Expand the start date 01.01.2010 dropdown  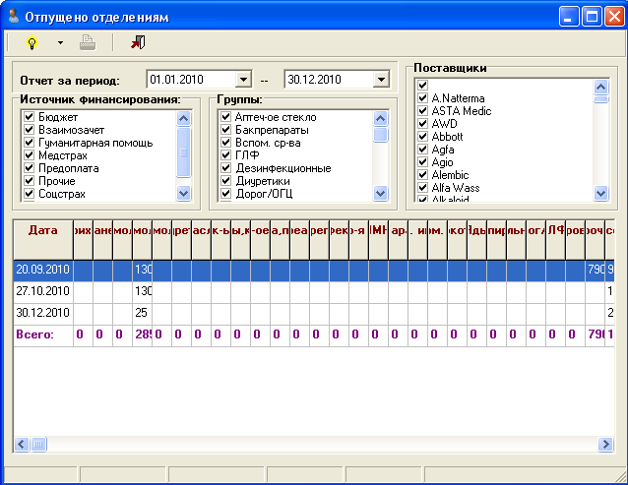(x=244, y=80)
